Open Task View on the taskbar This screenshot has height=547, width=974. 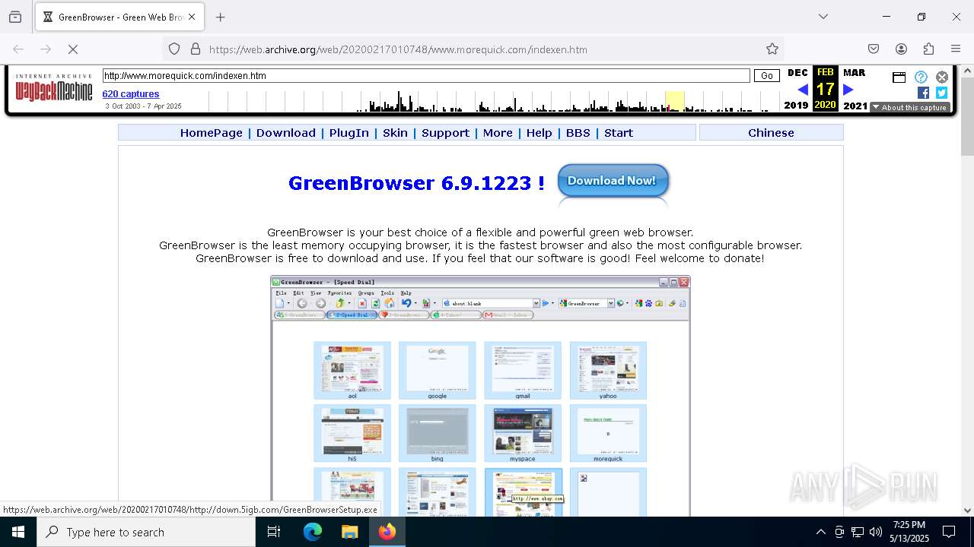[x=274, y=532]
